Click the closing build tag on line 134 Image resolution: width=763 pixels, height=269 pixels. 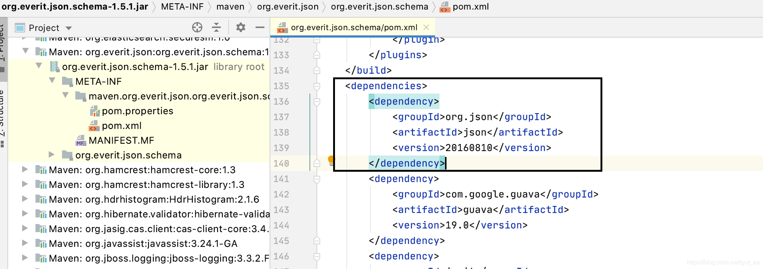(368, 70)
